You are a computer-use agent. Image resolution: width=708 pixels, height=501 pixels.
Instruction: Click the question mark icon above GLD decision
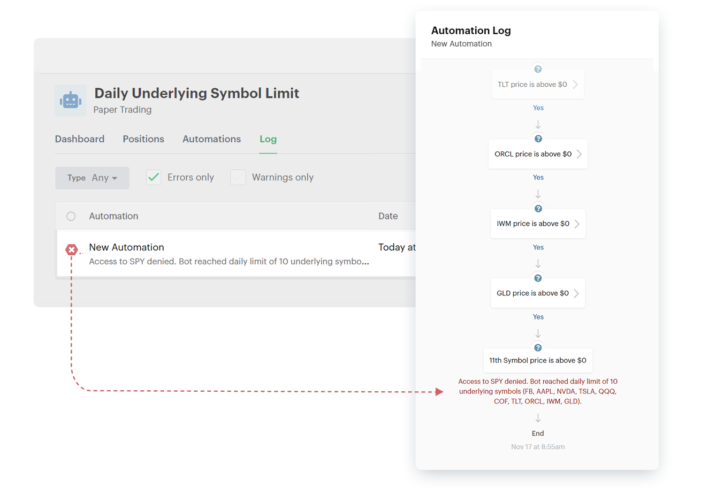[538, 278]
